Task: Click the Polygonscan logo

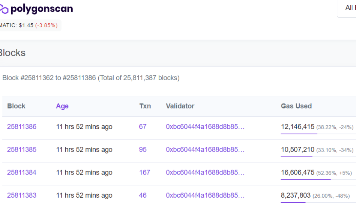Action: point(36,9)
